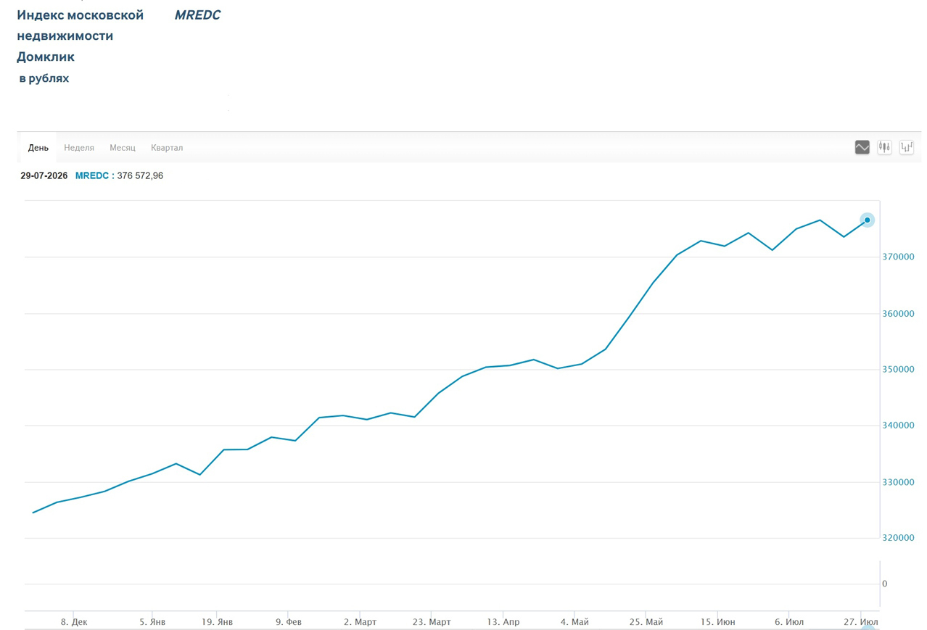Click the 320000 price axis label
Image resolution: width=927 pixels, height=630 pixels.
(x=899, y=538)
